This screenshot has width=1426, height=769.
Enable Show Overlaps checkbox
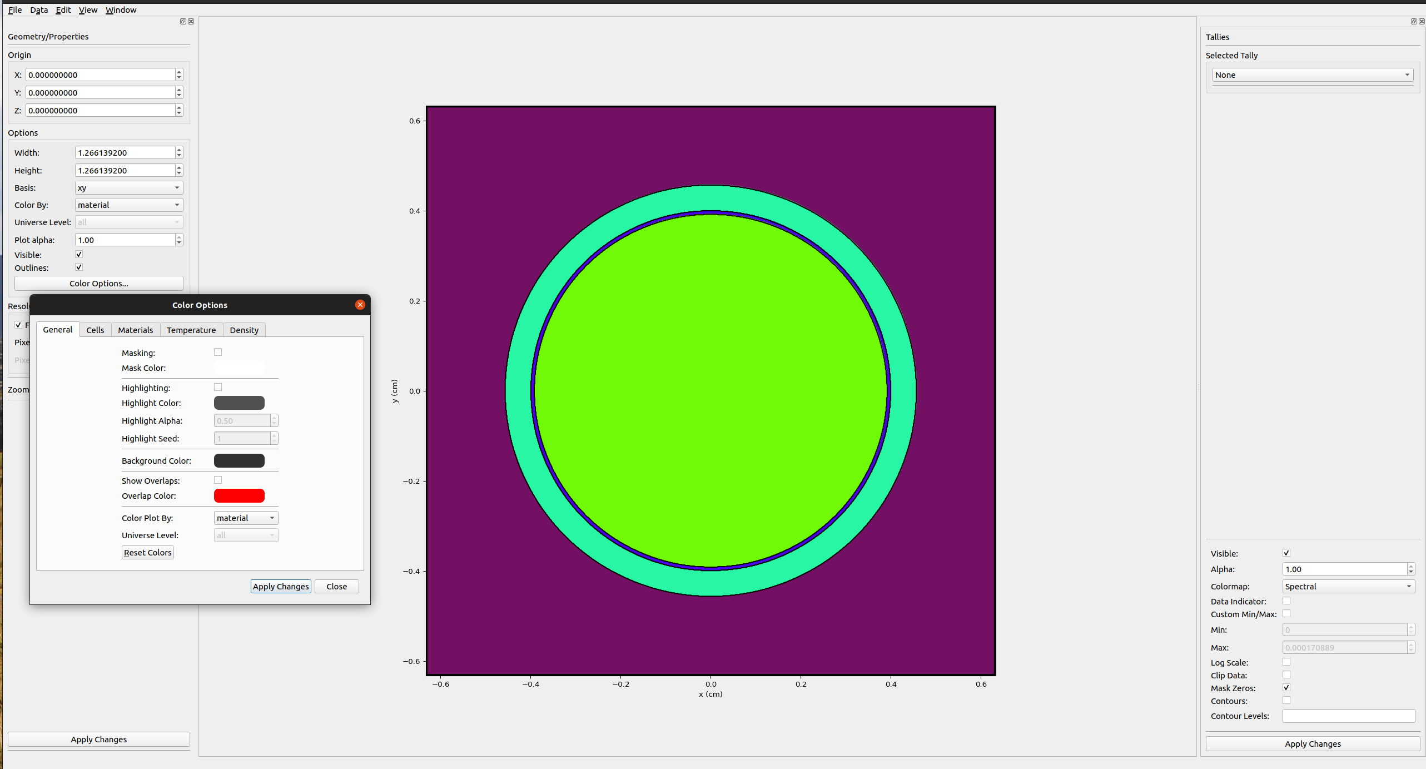tap(218, 480)
